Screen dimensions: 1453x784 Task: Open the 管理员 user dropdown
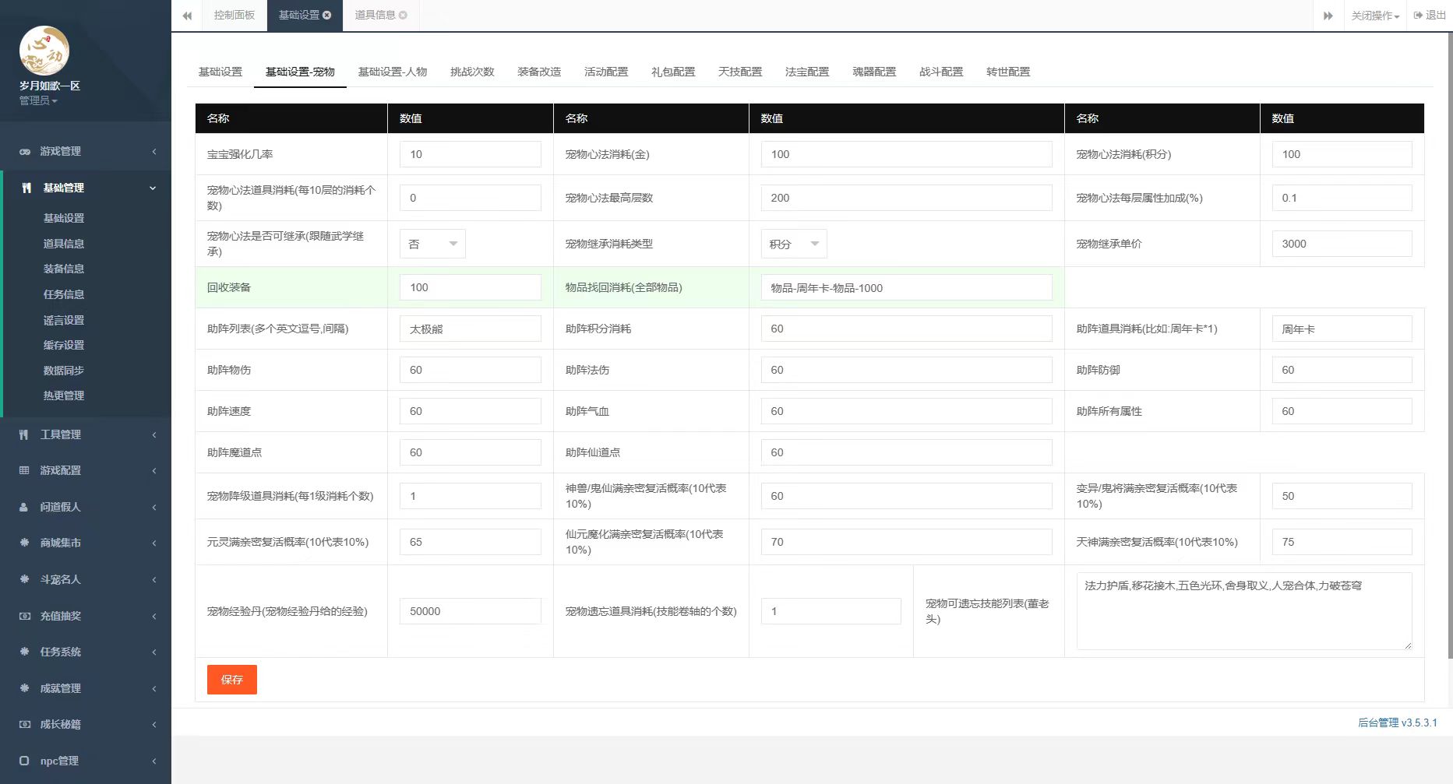[38, 100]
